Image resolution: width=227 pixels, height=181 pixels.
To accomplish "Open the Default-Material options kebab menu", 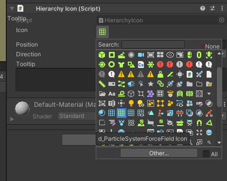I will tap(225, 104).
